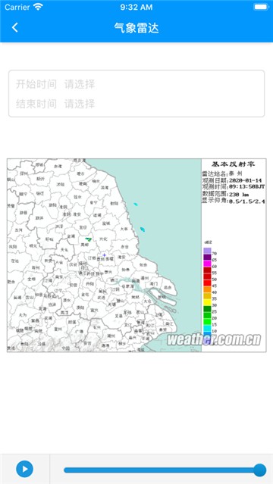The width and height of the screenshot is (273, 484).
Task: Tap the 基本反射率 heading on radar image
Action: tap(234, 164)
